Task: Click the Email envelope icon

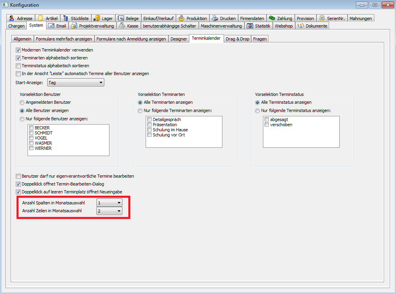Action: [x=51, y=26]
